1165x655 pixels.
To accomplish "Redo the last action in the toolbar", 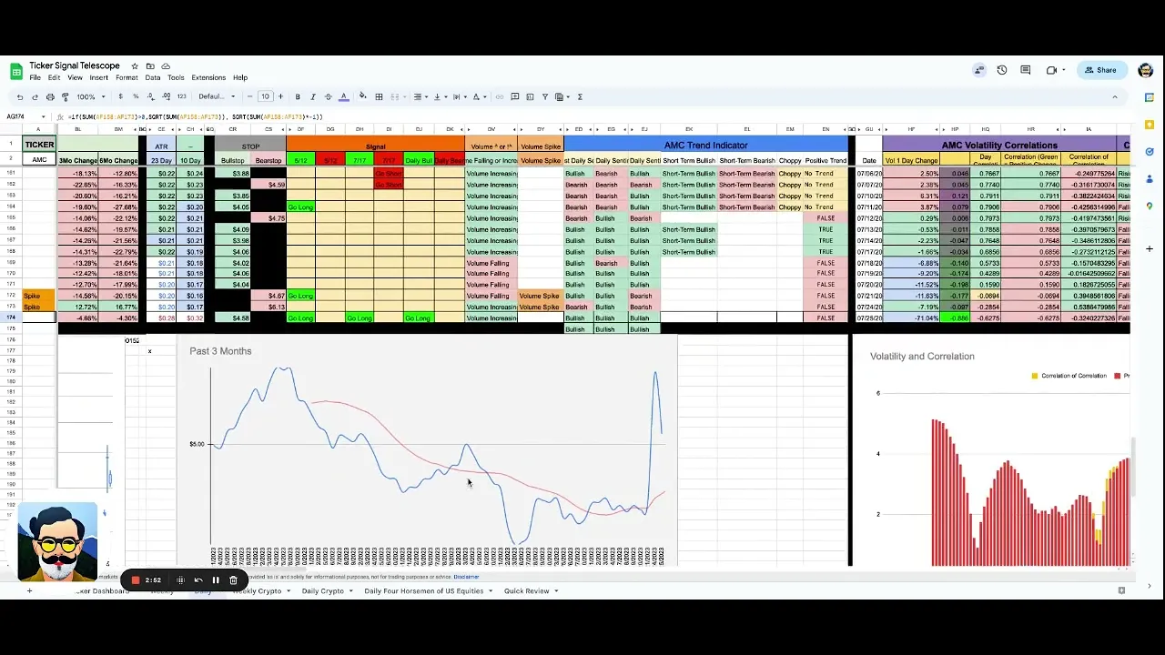I will click(35, 96).
